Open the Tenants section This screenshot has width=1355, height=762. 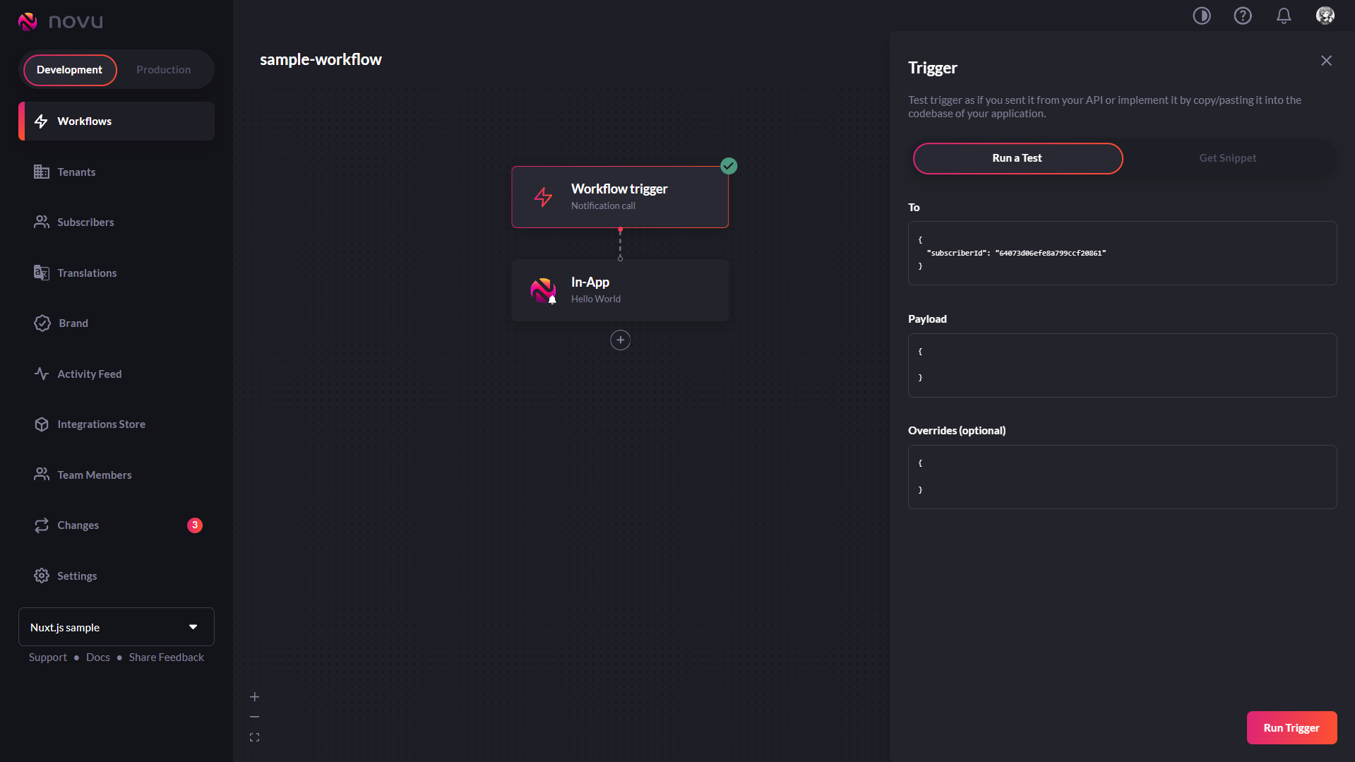point(76,172)
